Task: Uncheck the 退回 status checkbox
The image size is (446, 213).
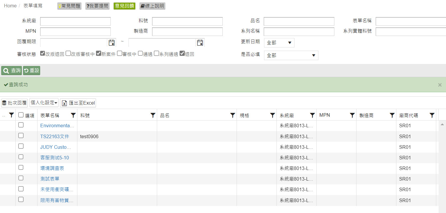Action: coord(182,54)
